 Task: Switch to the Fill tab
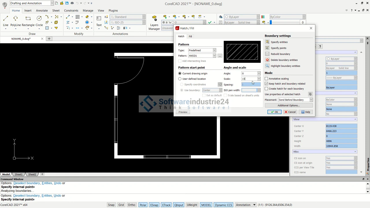pos(190,36)
